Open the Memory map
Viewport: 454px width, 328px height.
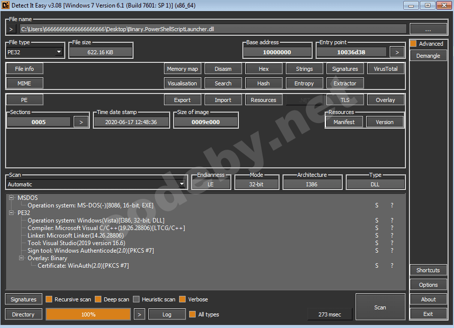tap(182, 68)
